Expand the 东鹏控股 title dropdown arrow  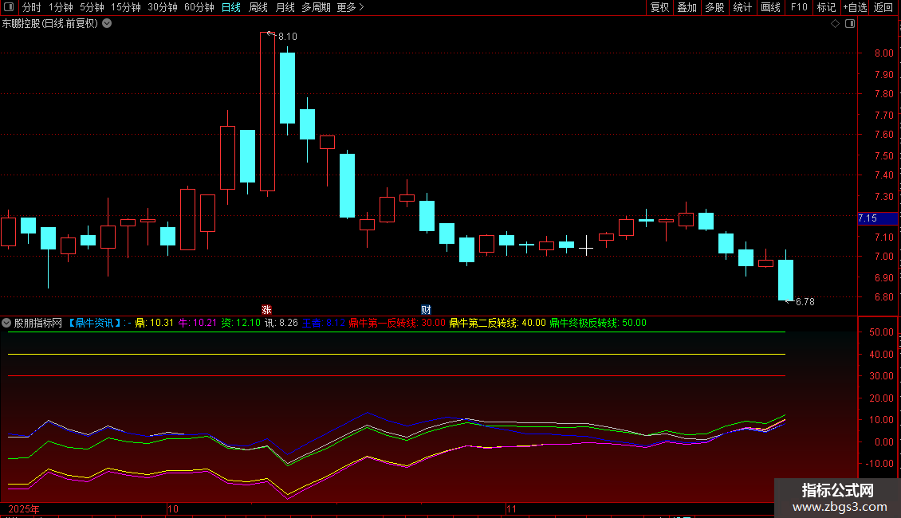[x=107, y=24]
